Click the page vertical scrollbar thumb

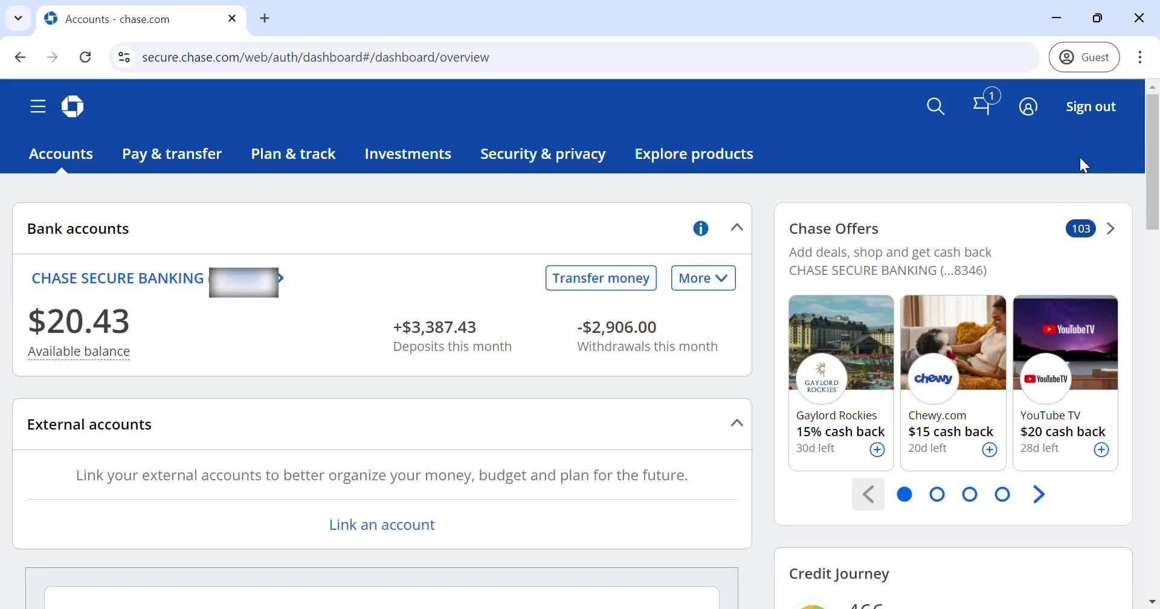pos(1152,161)
